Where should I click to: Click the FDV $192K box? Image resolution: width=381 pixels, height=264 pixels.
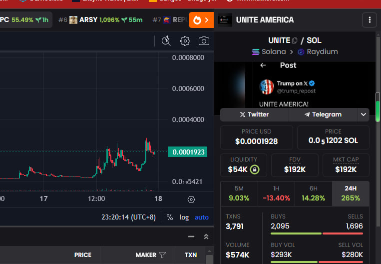295,165
